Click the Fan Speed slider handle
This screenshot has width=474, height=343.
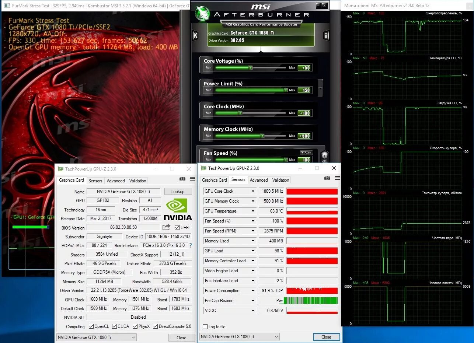pos(286,160)
